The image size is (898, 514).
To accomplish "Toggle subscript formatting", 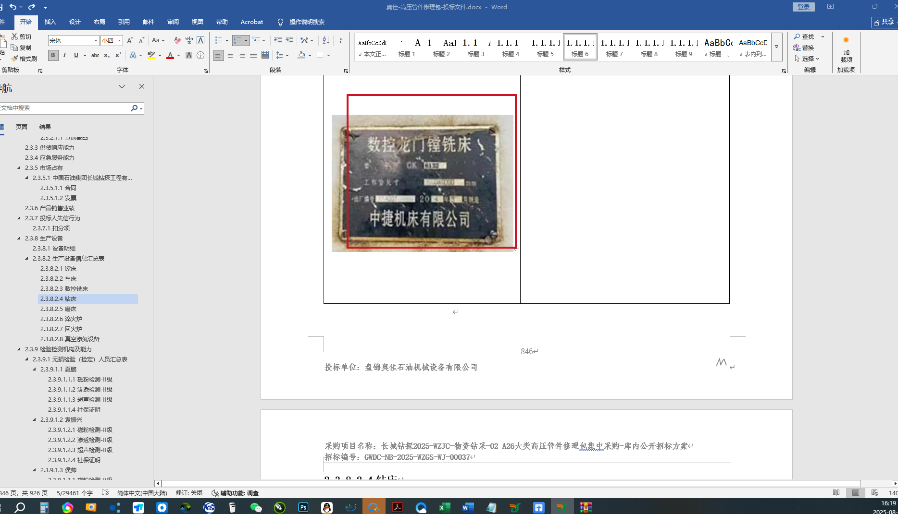I will coord(107,55).
